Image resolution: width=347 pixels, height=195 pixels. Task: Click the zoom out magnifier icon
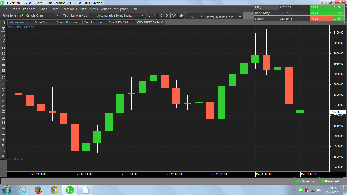pyautogui.click(x=154, y=15)
